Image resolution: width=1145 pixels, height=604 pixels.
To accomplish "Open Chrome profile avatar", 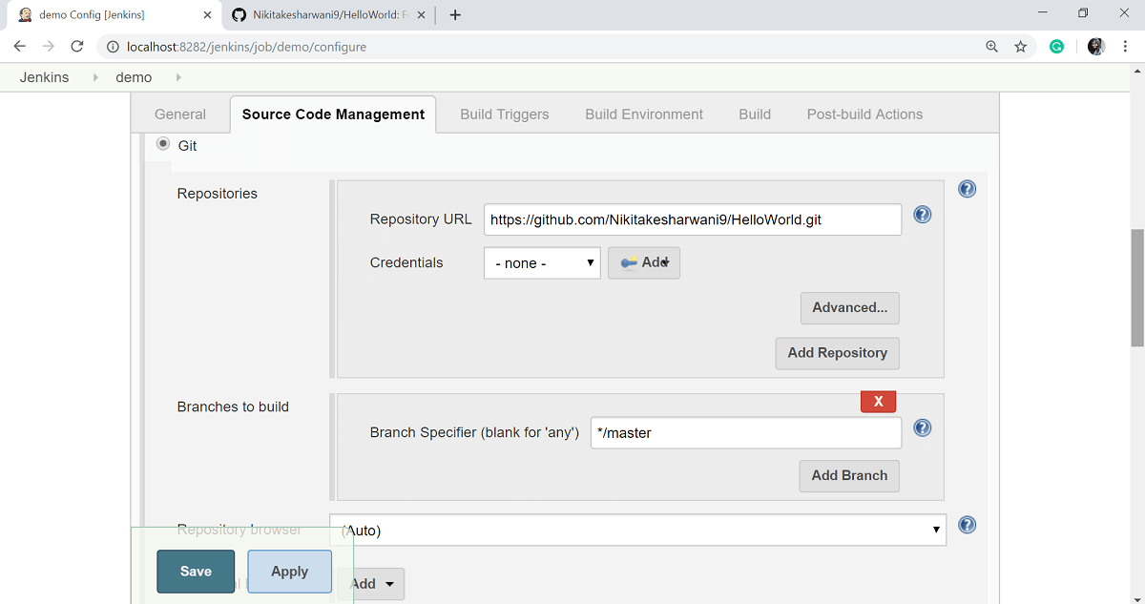I will click(1096, 46).
